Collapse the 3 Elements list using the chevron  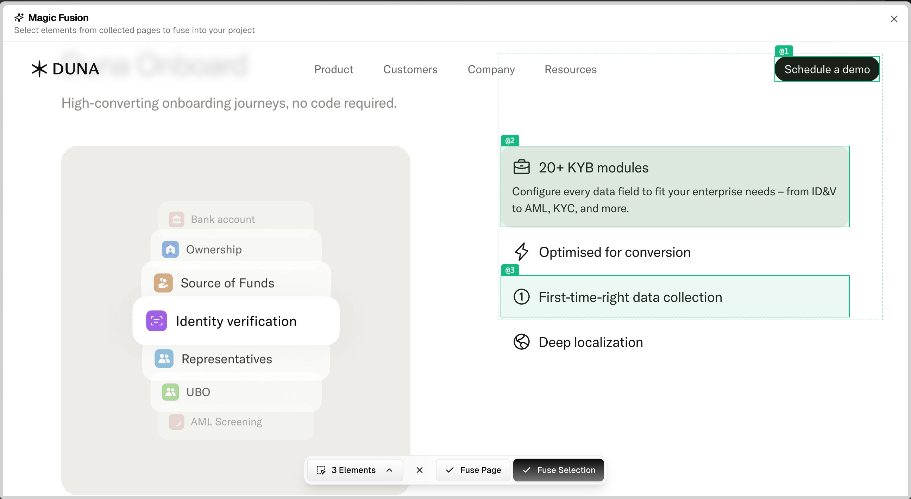coord(389,470)
